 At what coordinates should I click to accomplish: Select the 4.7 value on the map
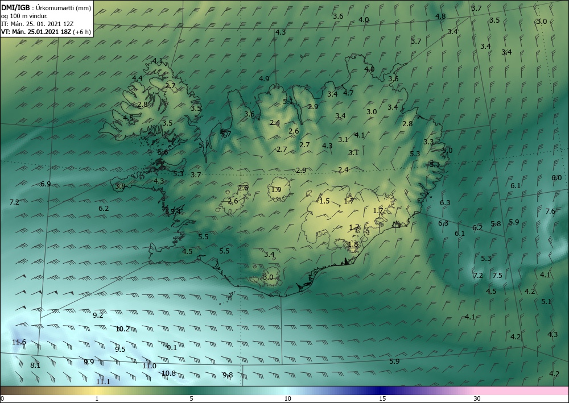[348, 93]
